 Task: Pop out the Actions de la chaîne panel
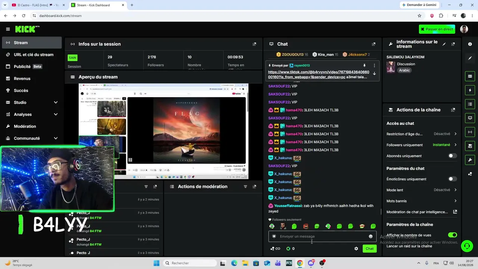453,110
